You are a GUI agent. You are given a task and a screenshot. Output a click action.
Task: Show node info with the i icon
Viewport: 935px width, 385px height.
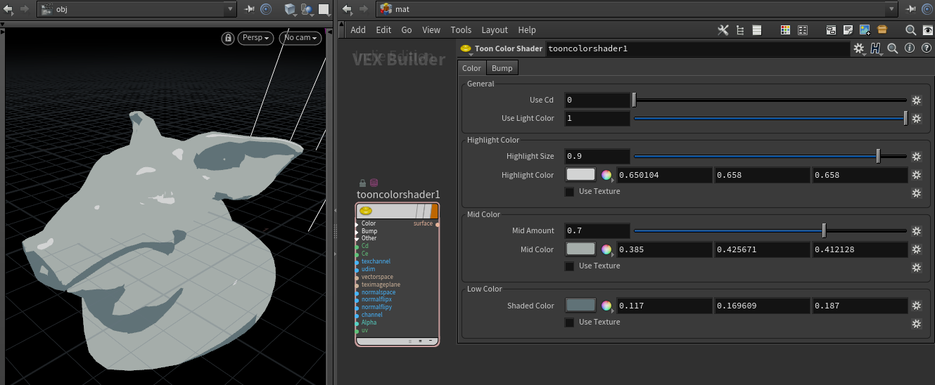pos(910,48)
